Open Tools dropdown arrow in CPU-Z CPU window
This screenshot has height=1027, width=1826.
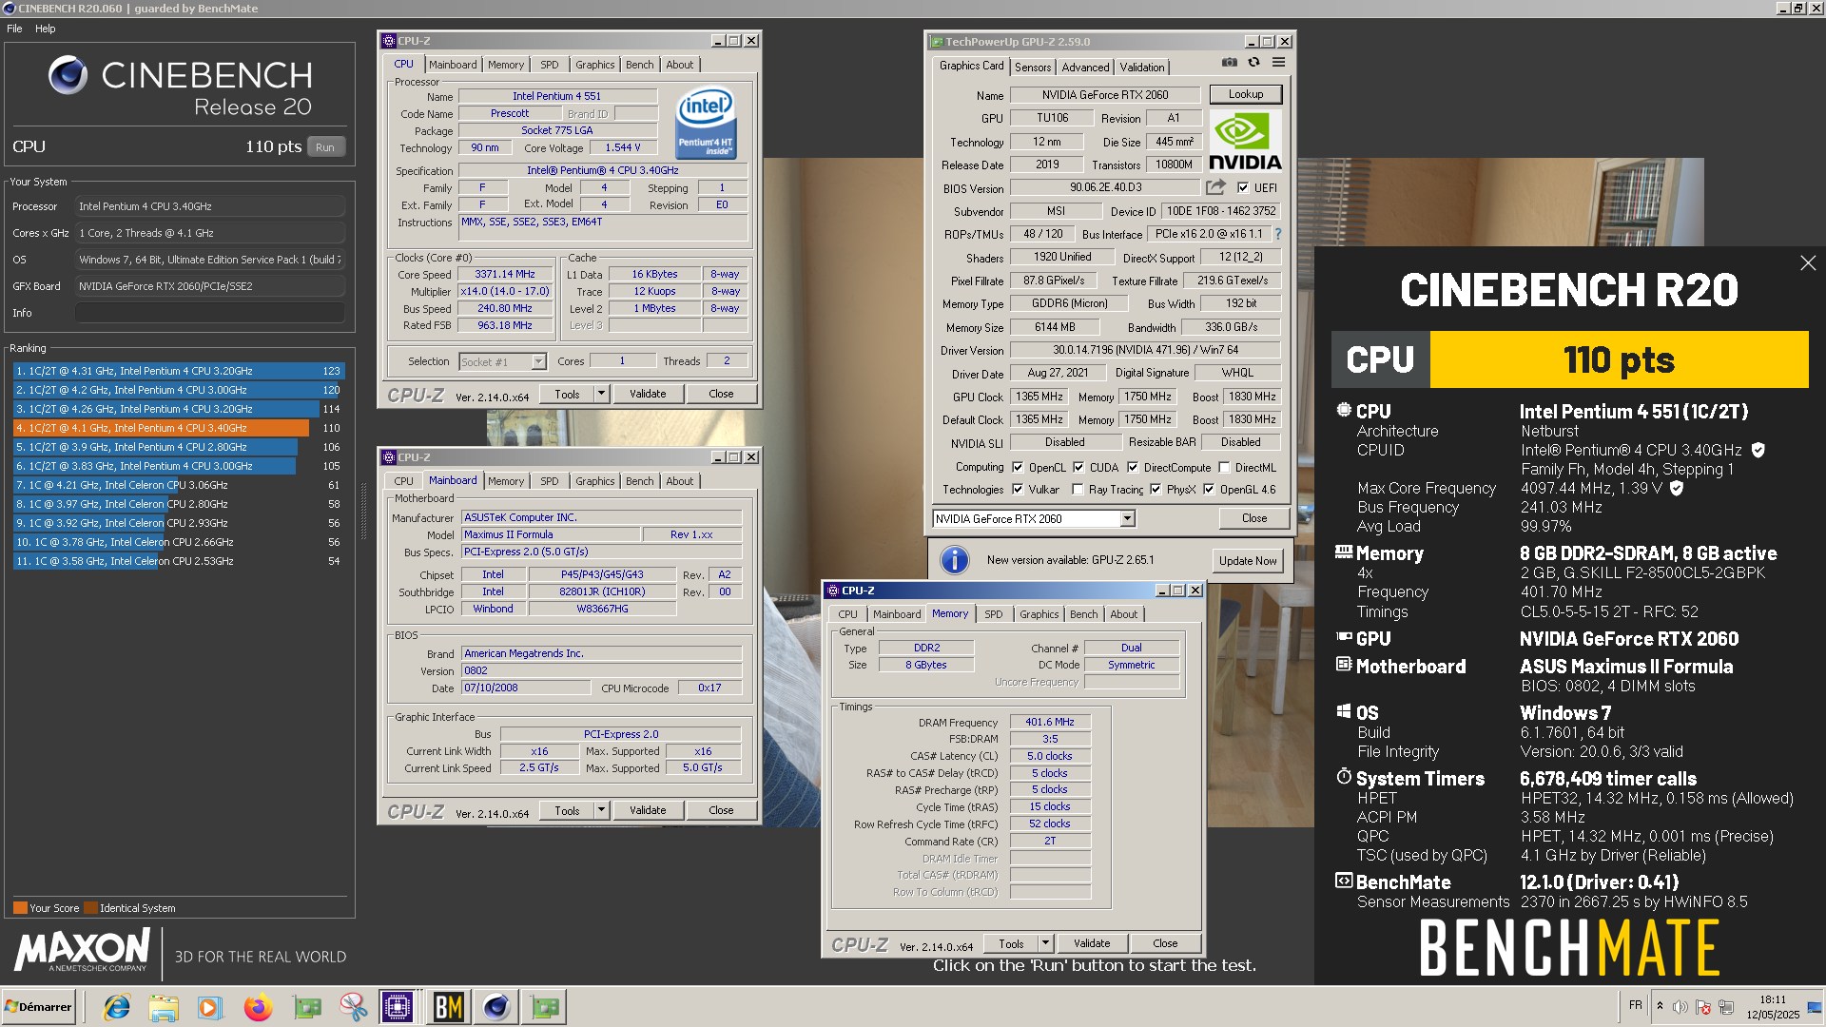point(601,394)
